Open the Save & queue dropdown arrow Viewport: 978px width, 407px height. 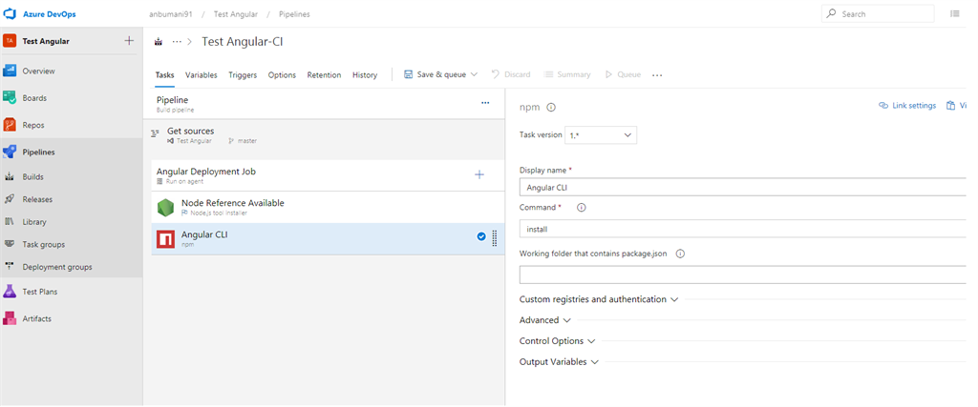(474, 74)
